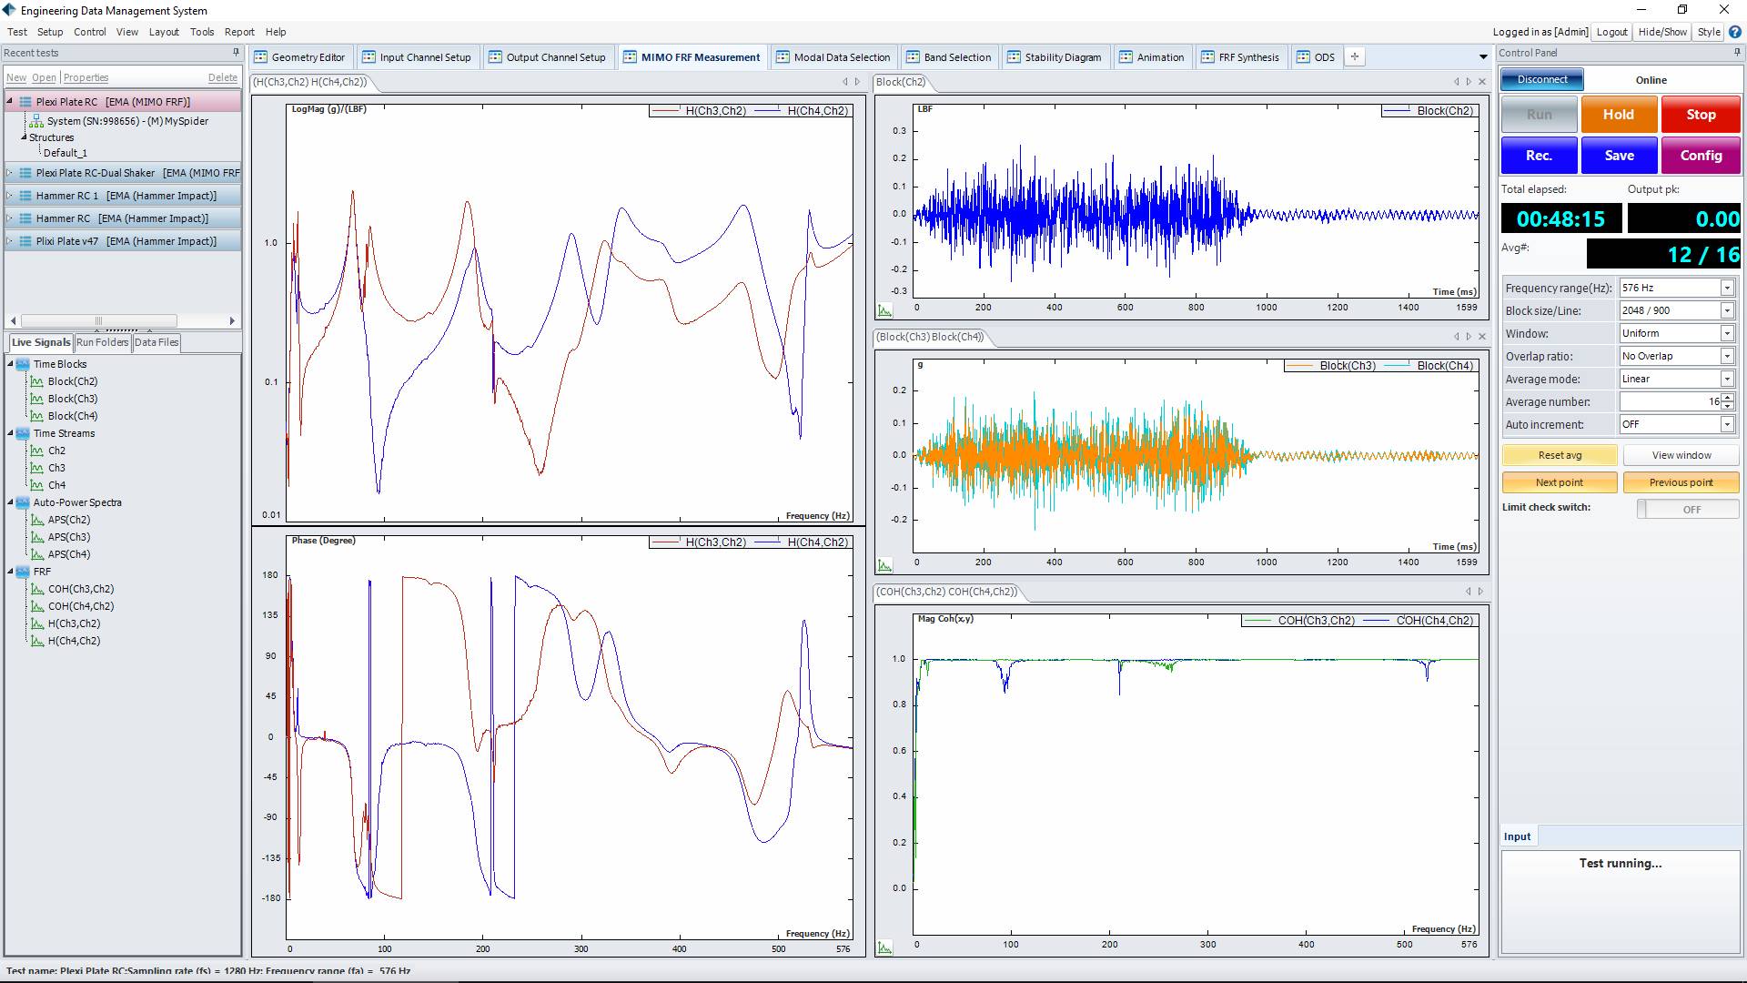Click the Reset avg button
This screenshot has height=983, width=1747.
1559,455
